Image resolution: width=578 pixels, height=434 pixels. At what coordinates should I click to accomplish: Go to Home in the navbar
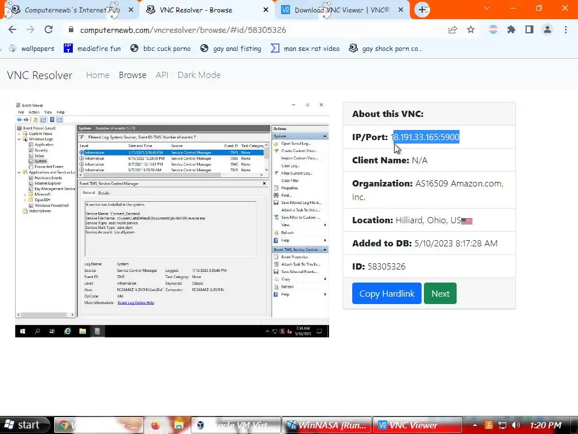[x=98, y=75]
